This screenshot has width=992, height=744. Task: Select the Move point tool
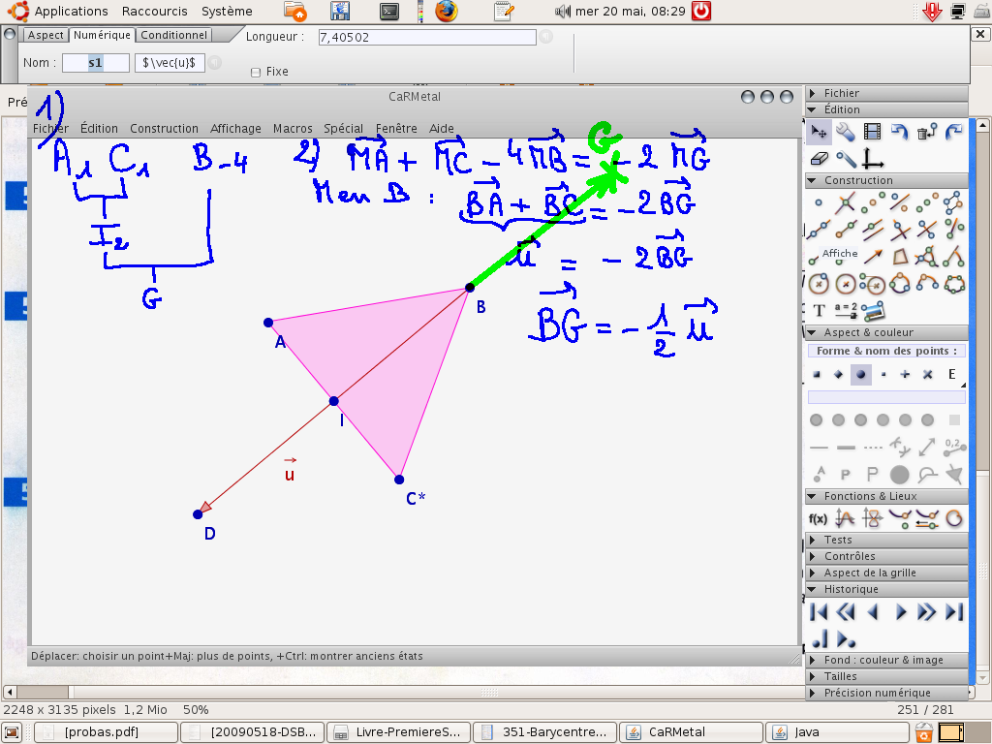click(819, 132)
